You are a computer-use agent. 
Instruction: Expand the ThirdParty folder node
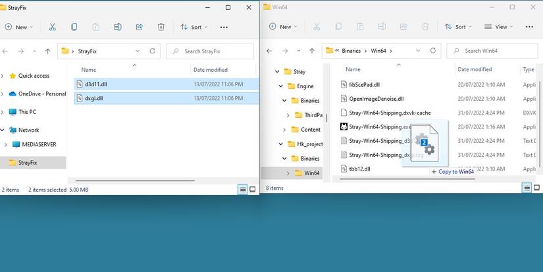pos(288,115)
